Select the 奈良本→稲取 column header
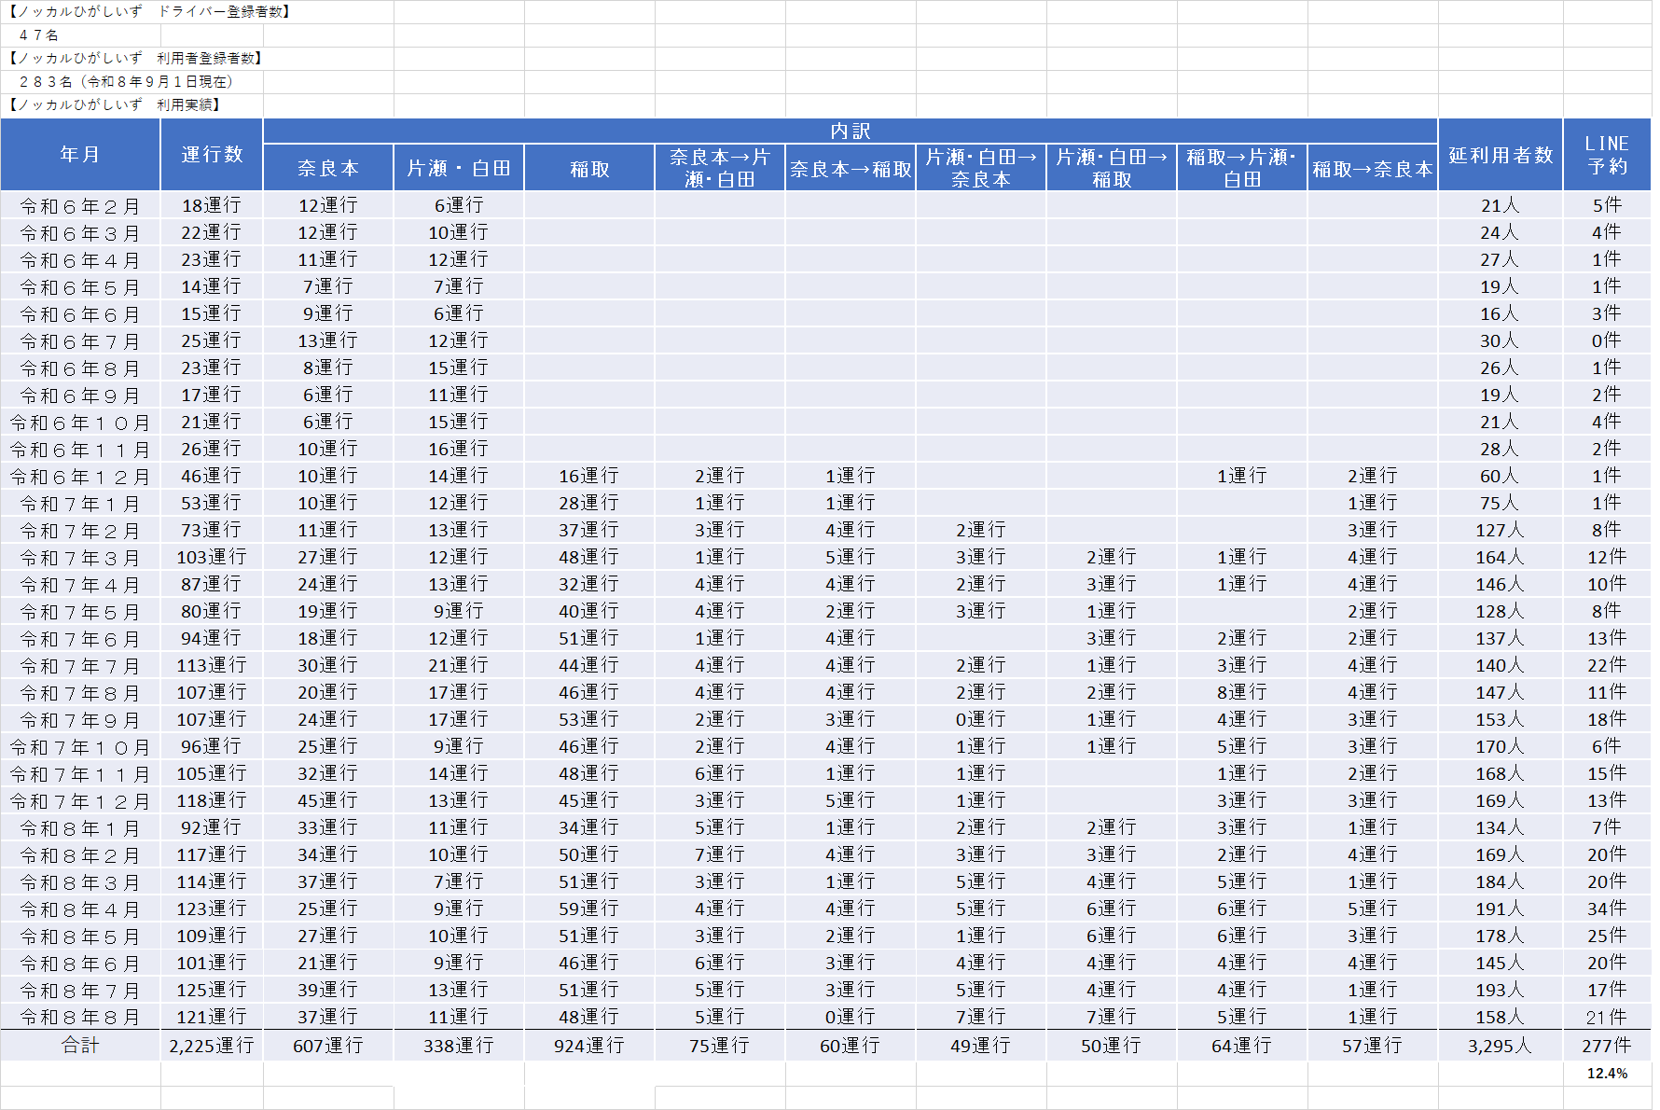Screen dimensions: 1660x1110 coord(851,168)
